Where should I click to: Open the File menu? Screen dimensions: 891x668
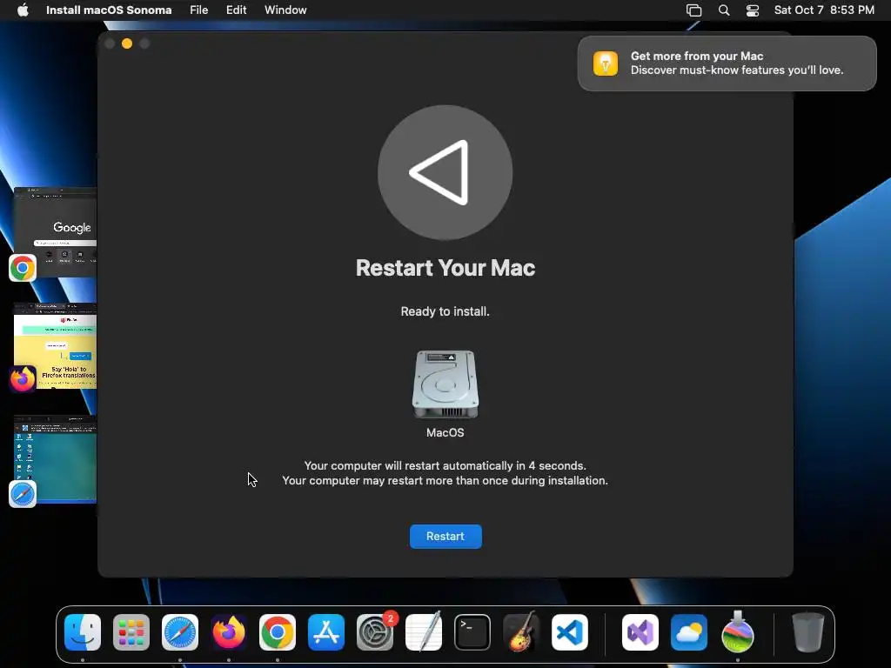tap(199, 10)
